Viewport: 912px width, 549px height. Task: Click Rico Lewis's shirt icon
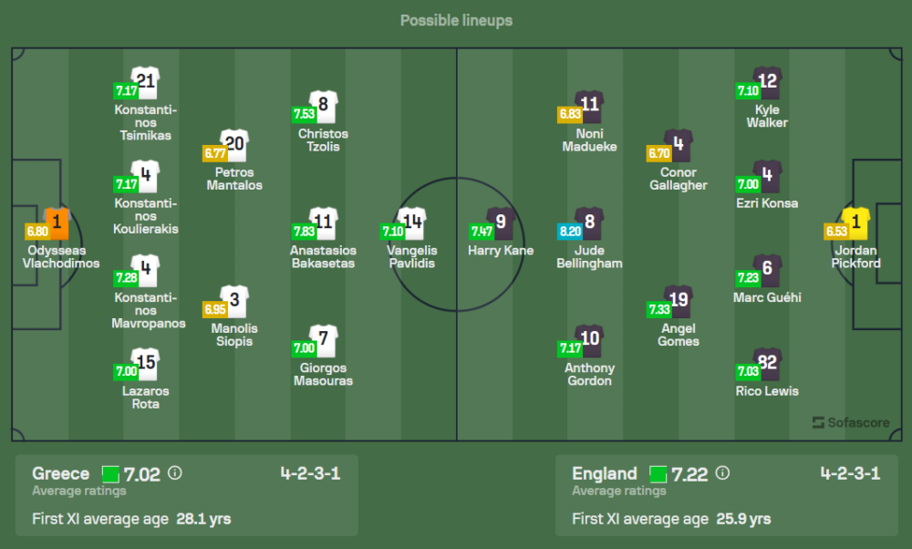767,363
